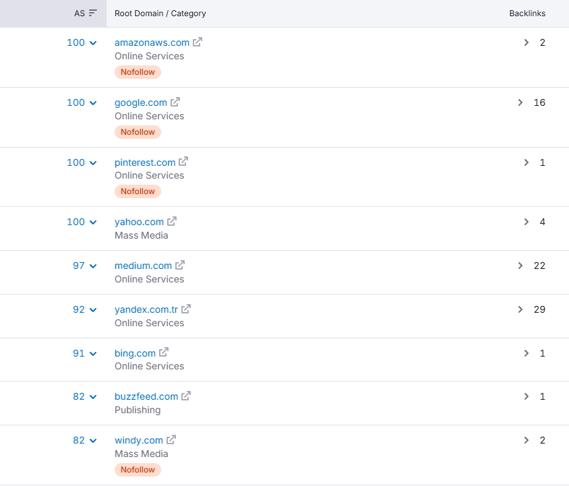569x486 pixels.
Task: Open the medium.com domain link
Action: (x=143, y=266)
